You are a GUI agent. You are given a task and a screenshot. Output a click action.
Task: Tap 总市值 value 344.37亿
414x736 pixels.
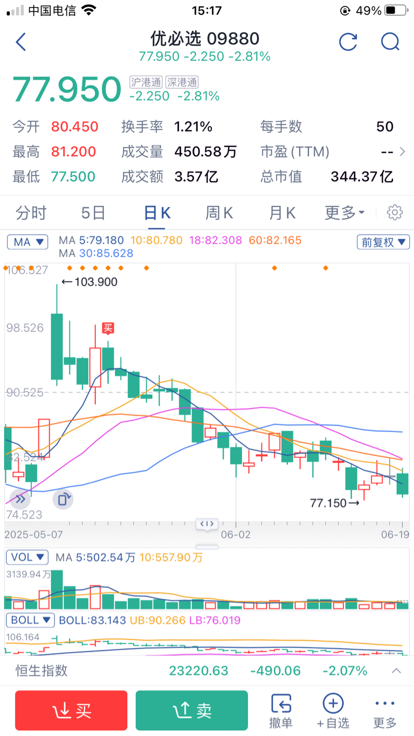click(x=362, y=177)
